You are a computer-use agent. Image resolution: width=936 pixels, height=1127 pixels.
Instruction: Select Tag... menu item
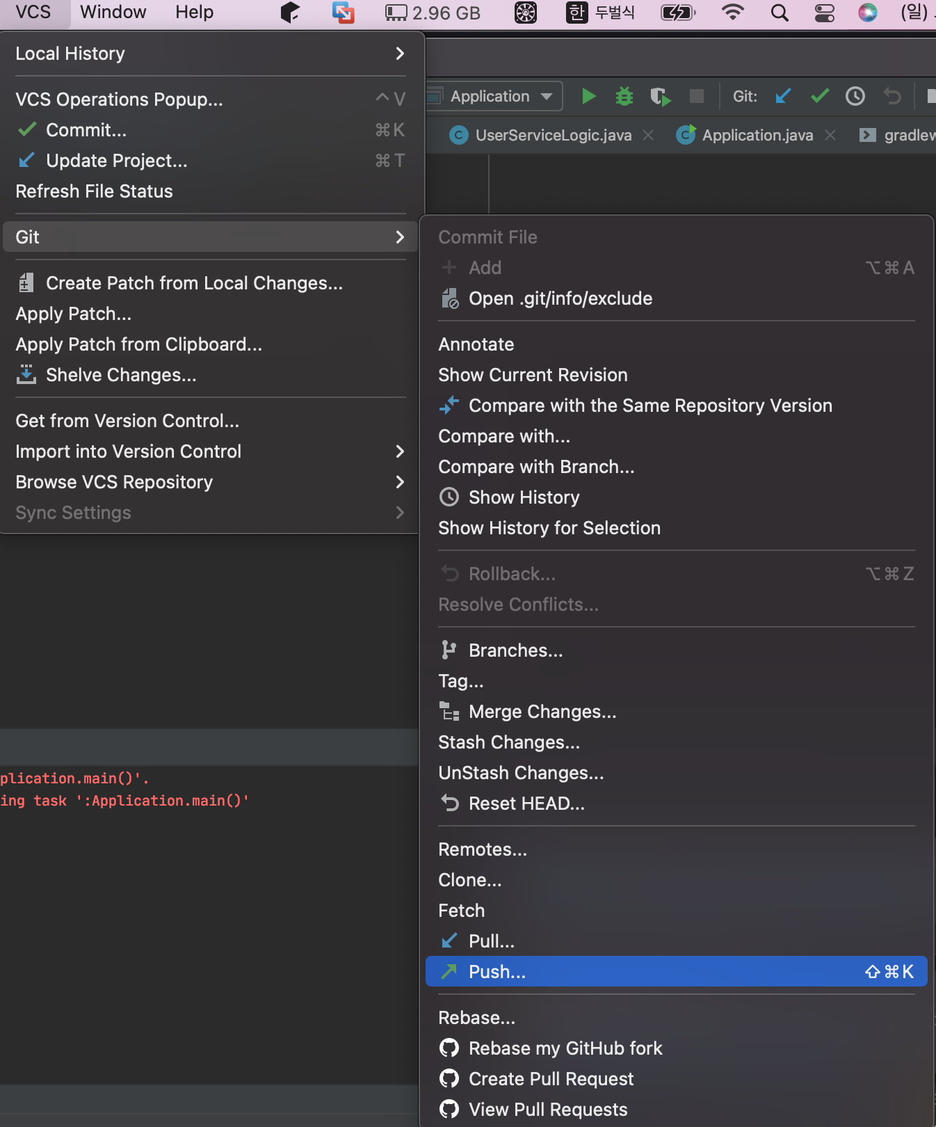point(676,681)
